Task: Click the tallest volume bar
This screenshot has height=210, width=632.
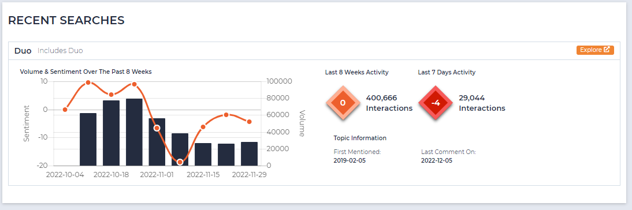Action: click(134, 132)
